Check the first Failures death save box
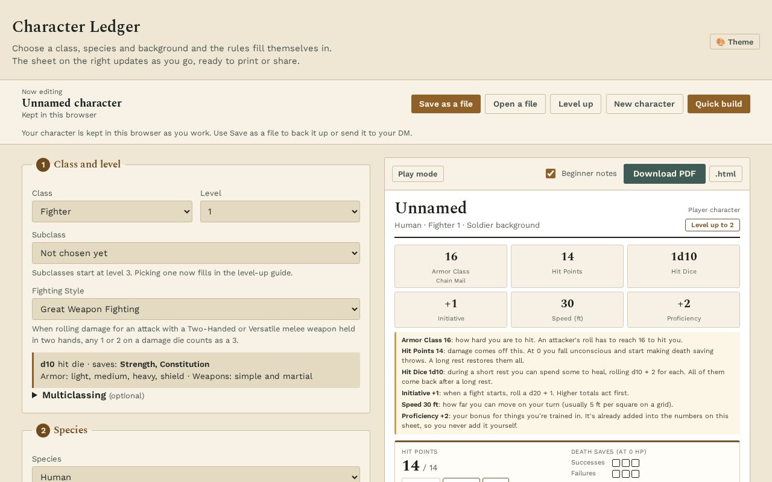This screenshot has width=772, height=482. 616,474
